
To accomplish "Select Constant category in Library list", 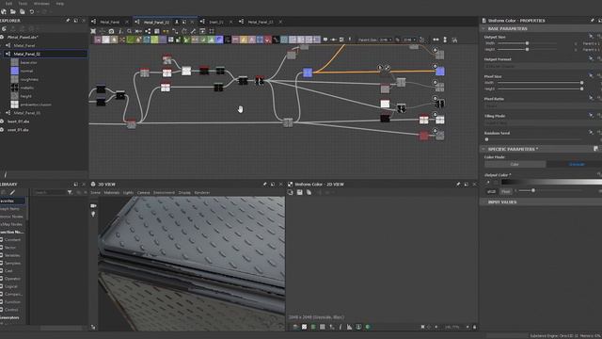I will pyautogui.click(x=12, y=240).
